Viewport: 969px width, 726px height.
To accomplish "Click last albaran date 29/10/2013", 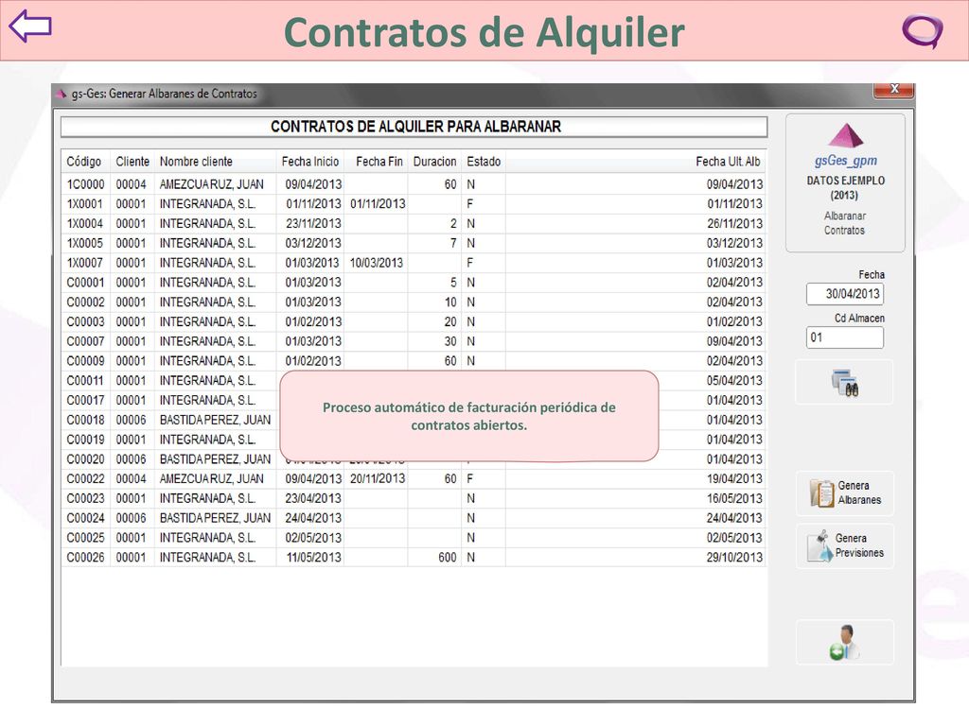I will [734, 558].
